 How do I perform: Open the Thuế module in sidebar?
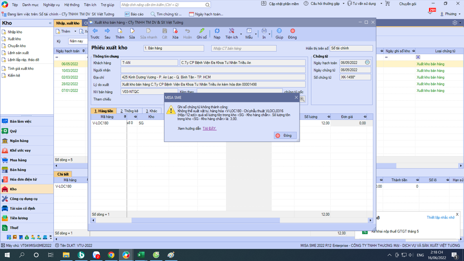click(27, 228)
